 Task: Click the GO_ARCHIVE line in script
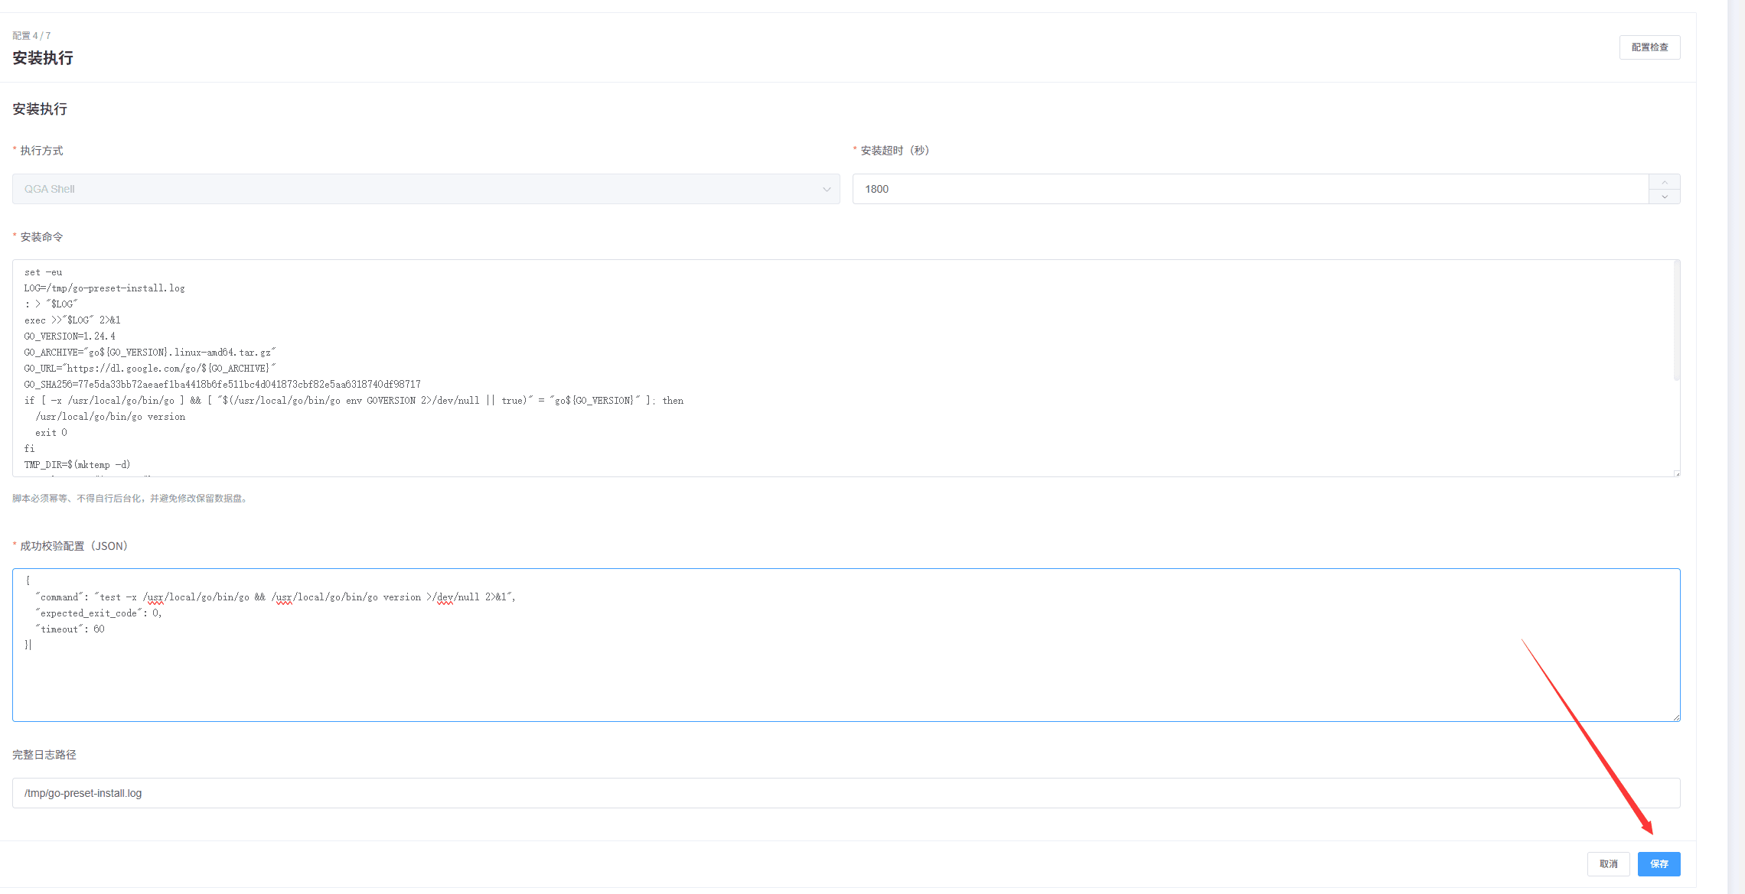(x=150, y=353)
